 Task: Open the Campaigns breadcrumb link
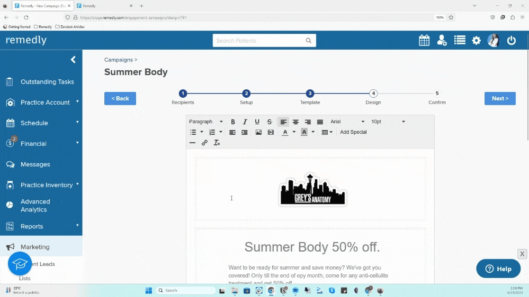pos(119,60)
